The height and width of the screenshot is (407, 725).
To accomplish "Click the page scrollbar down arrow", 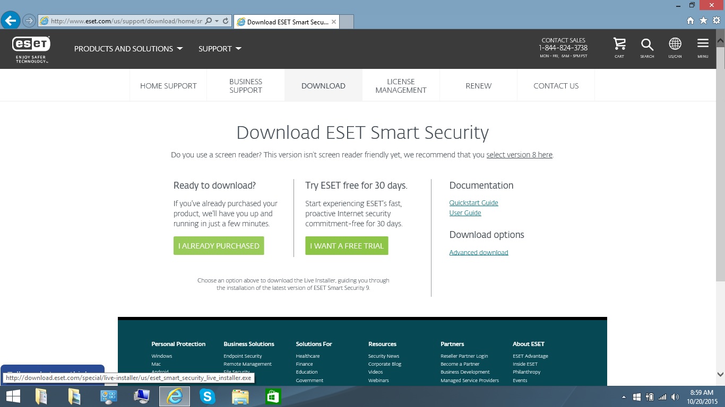I will [x=720, y=374].
